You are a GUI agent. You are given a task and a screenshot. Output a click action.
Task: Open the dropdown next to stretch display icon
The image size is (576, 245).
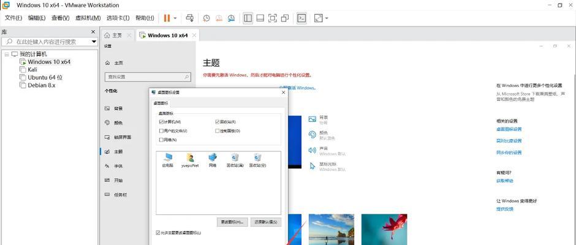coord(327,18)
